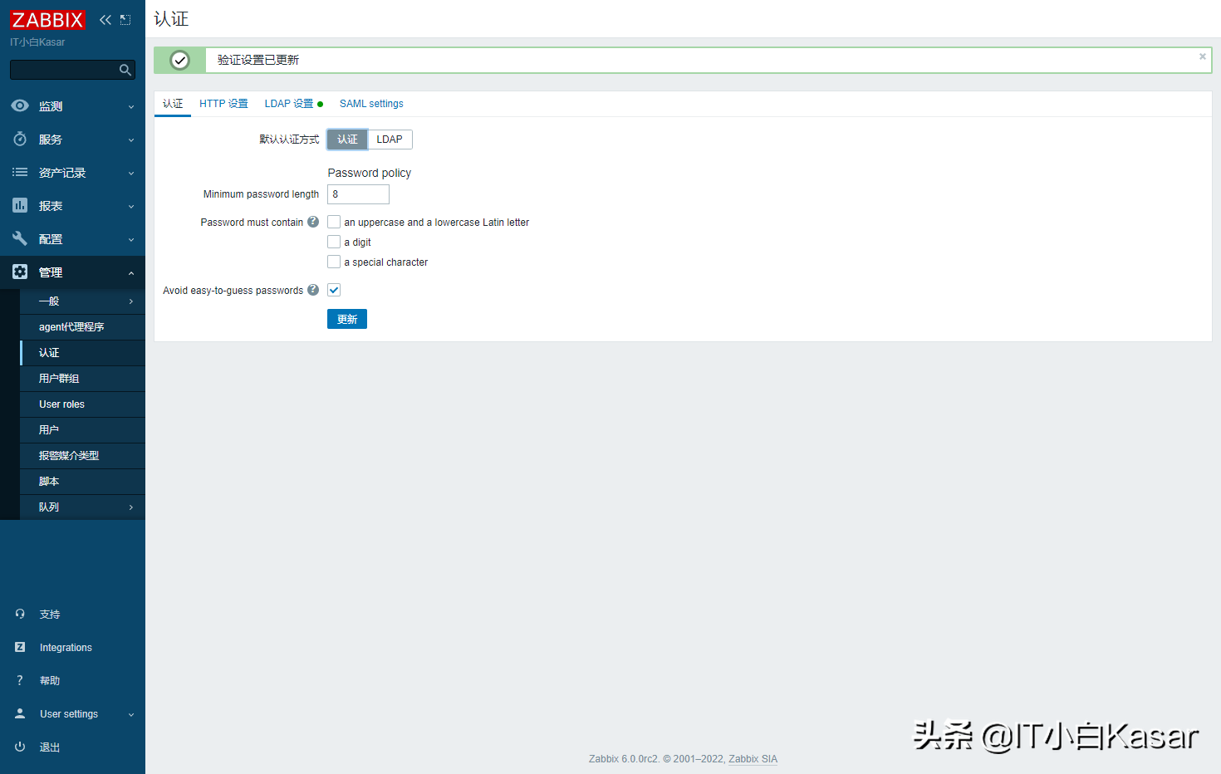
Task: Click the search magnifier icon
Action: (125, 70)
